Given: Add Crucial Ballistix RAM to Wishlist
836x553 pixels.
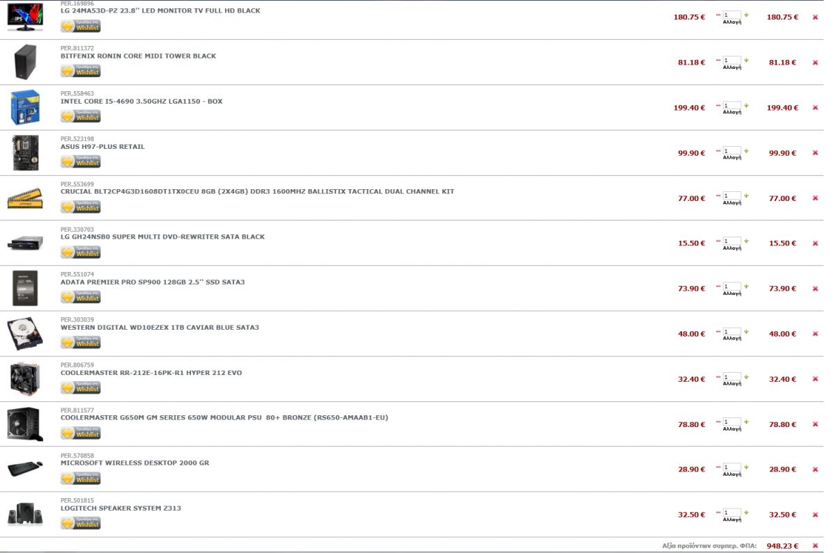Looking at the screenshot, I should click(x=81, y=207).
